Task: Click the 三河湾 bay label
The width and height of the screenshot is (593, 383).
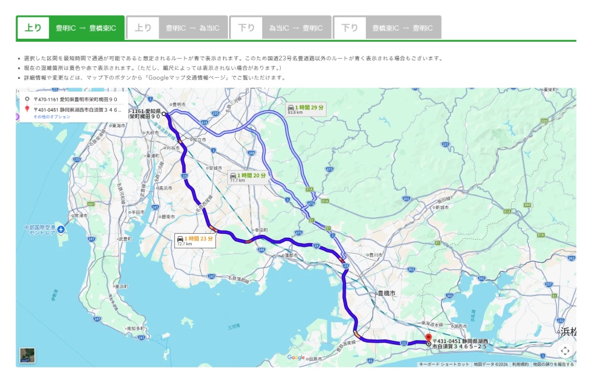Action: 234,327
